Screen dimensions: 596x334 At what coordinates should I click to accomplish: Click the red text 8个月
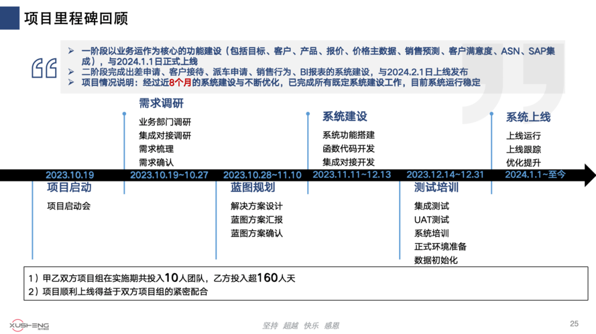tap(180, 82)
